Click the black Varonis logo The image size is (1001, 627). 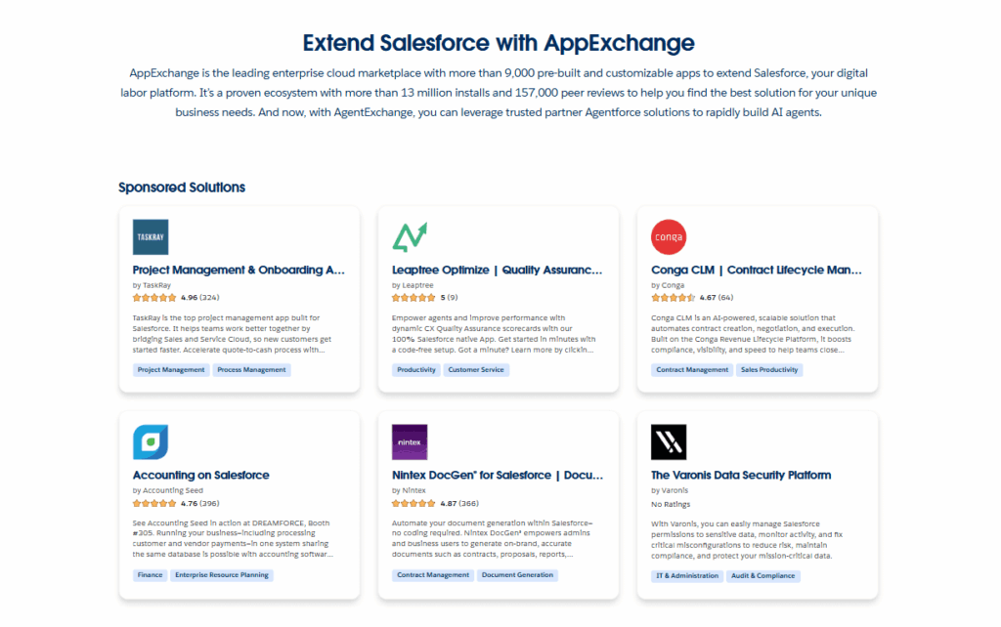[x=669, y=442]
